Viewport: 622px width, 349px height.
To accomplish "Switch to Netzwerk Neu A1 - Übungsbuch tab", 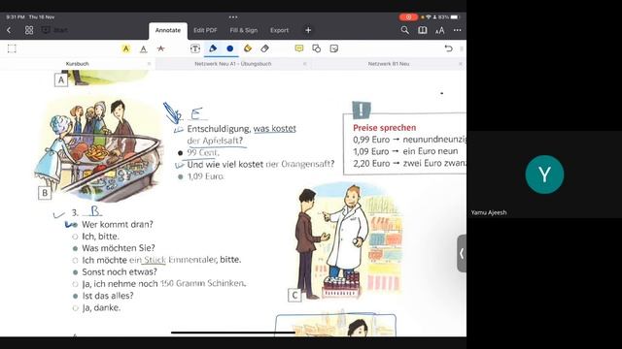I will pyautogui.click(x=233, y=64).
